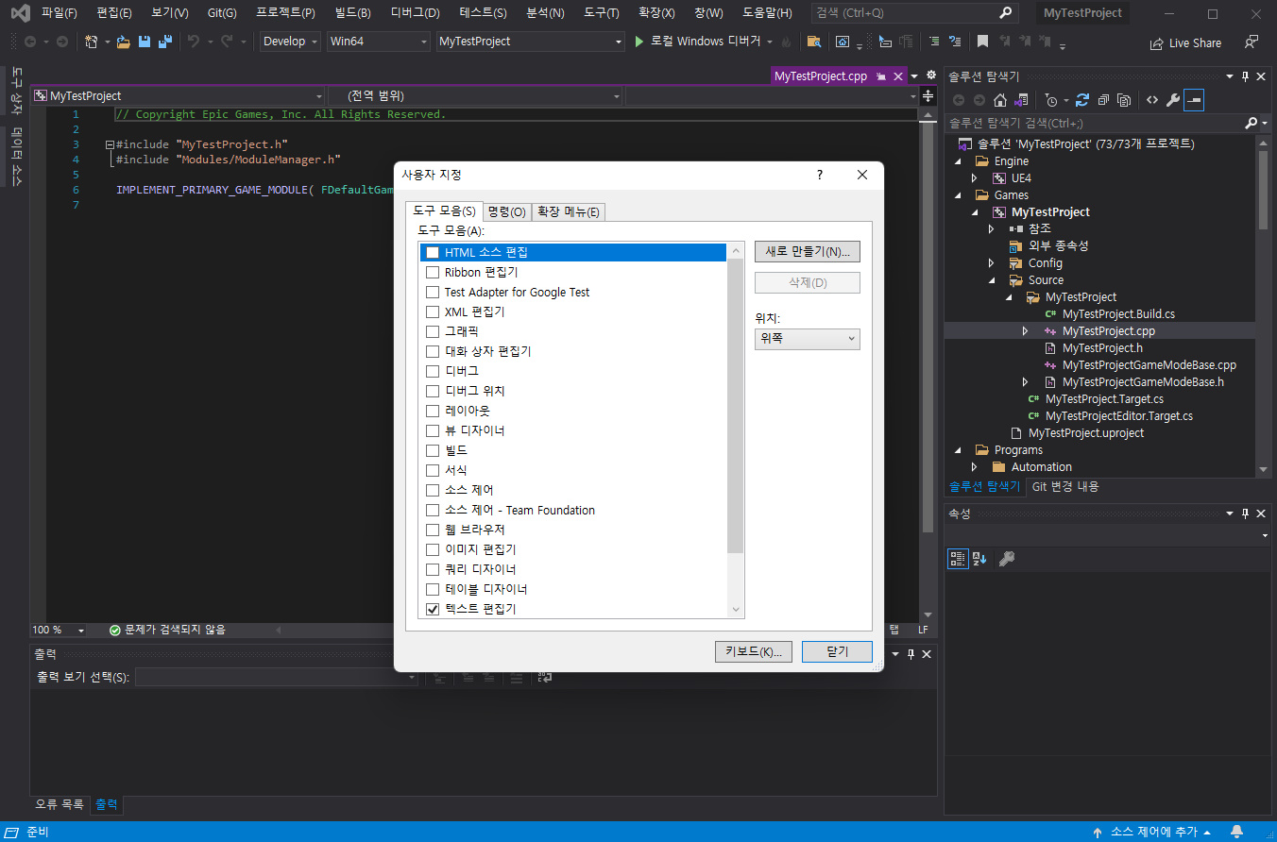
Task: Open the Win64 platform dropdown
Action: click(378, 42)
